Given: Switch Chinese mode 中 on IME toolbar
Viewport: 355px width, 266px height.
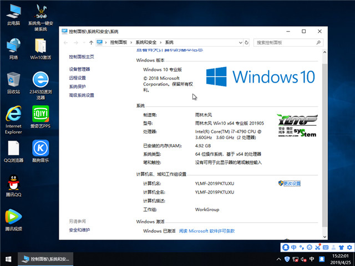Looking at the screenshot, I should 294,247.
